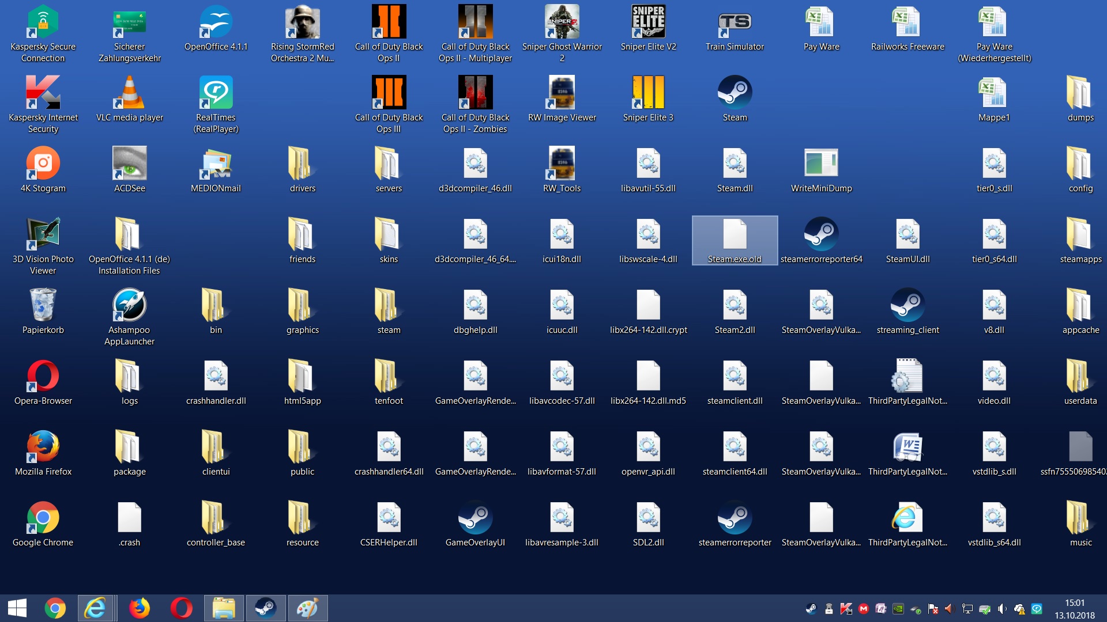Open Firefox from the taskbar

click(x=139, y=608)
